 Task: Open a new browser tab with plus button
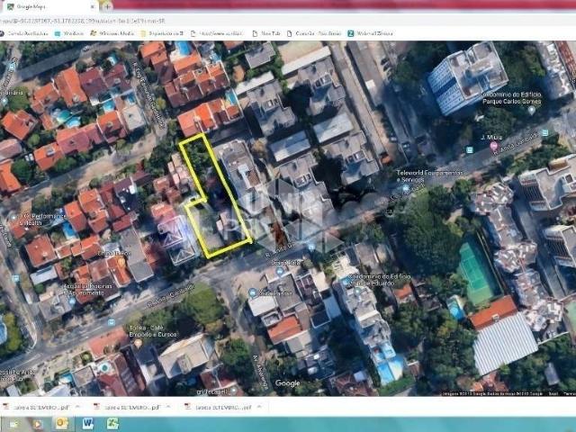click(x=107, y=6)
